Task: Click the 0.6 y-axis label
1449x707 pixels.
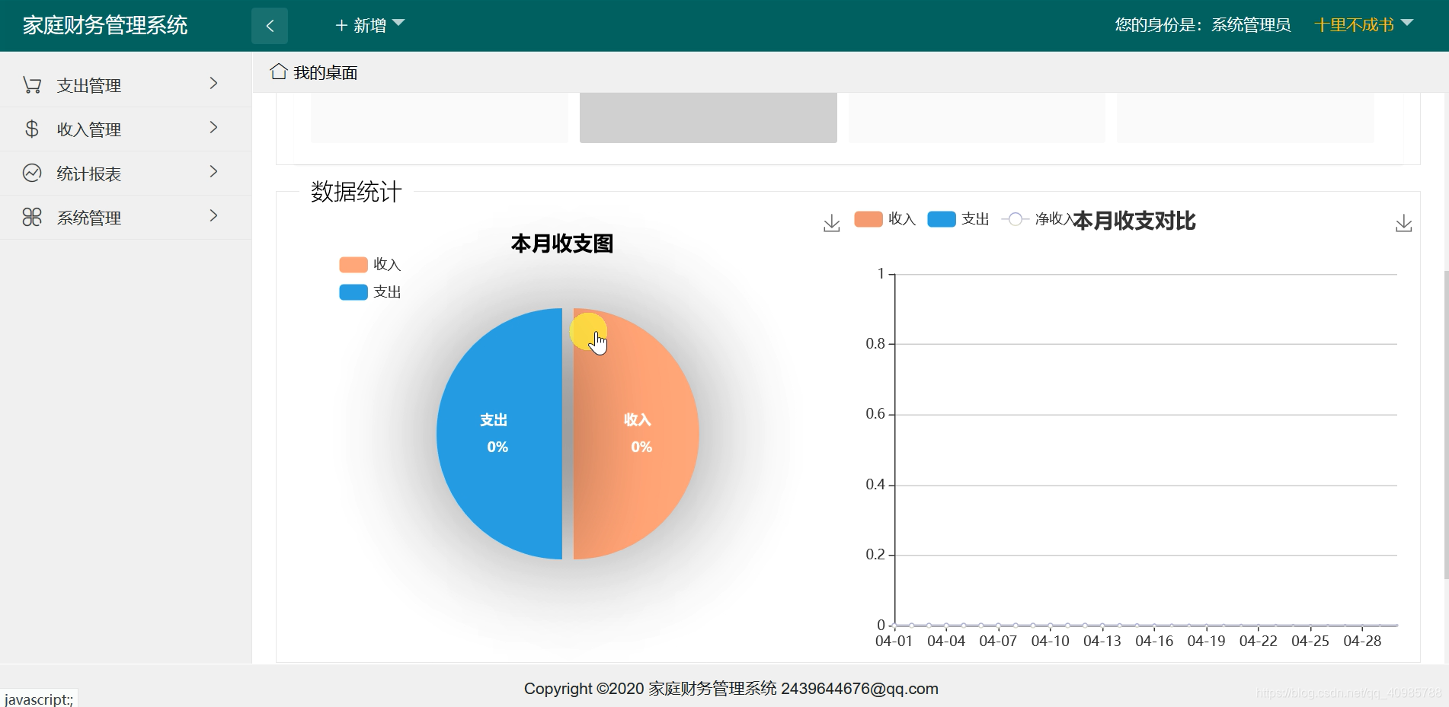Action: tap(875, 413)
